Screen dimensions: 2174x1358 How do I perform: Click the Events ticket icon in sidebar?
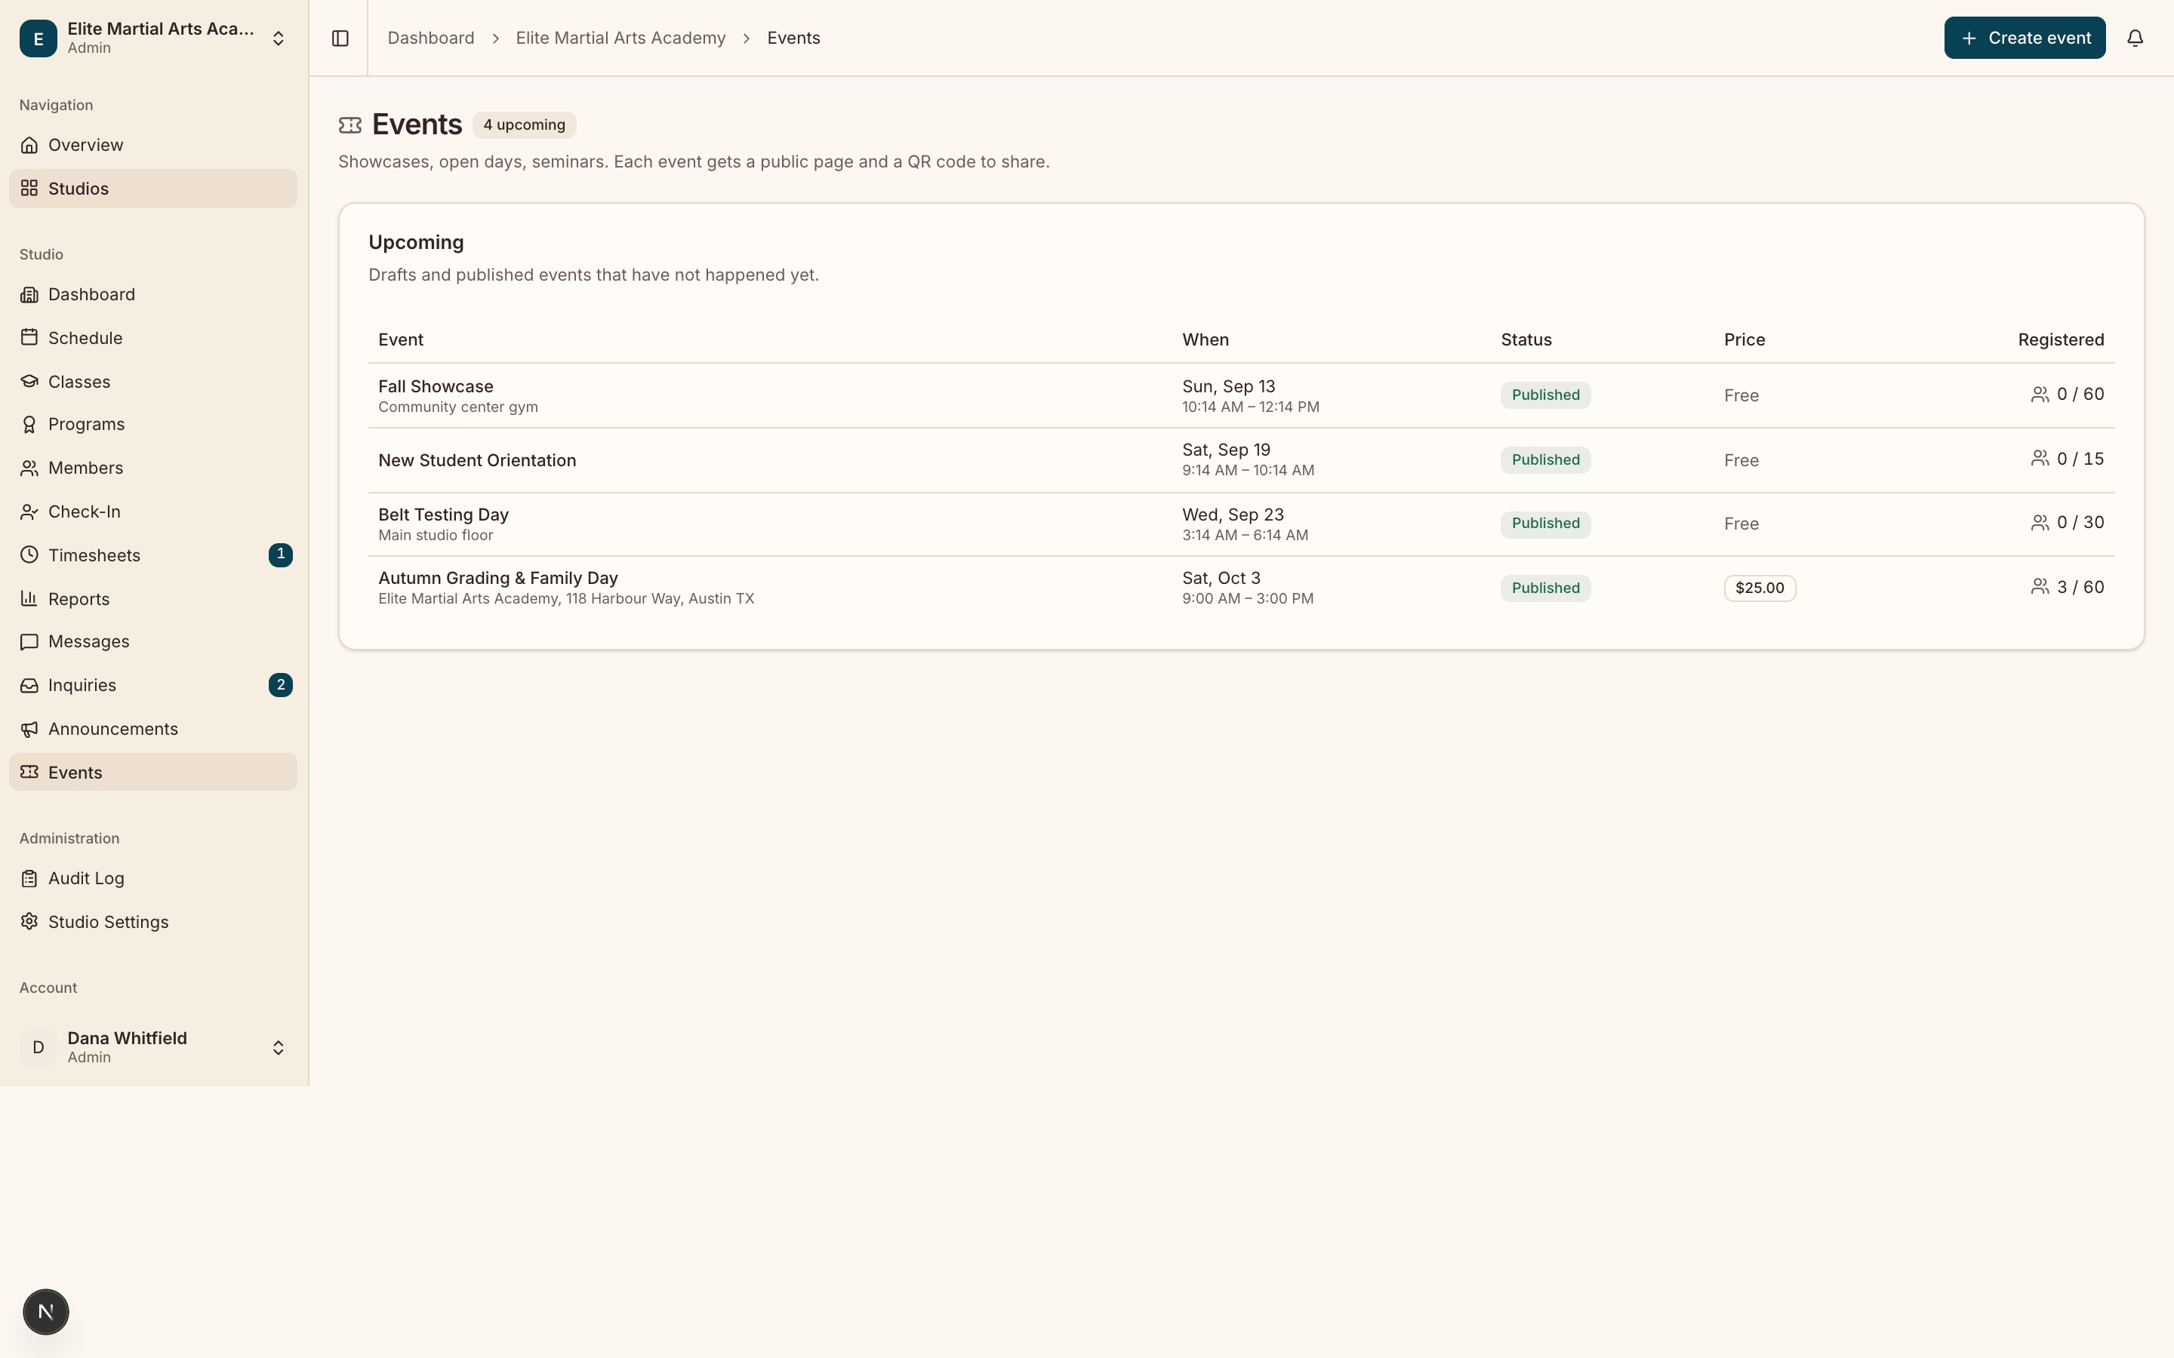[x=29, y=773]
